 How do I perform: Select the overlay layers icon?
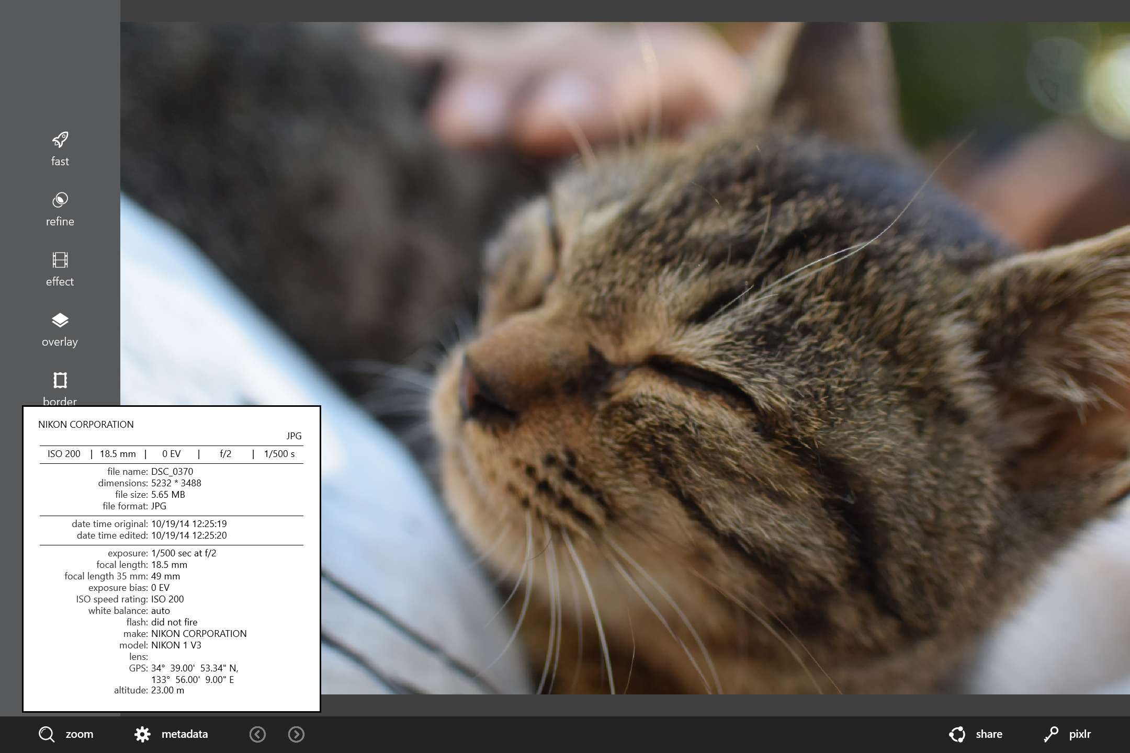[x=60, y=320]
